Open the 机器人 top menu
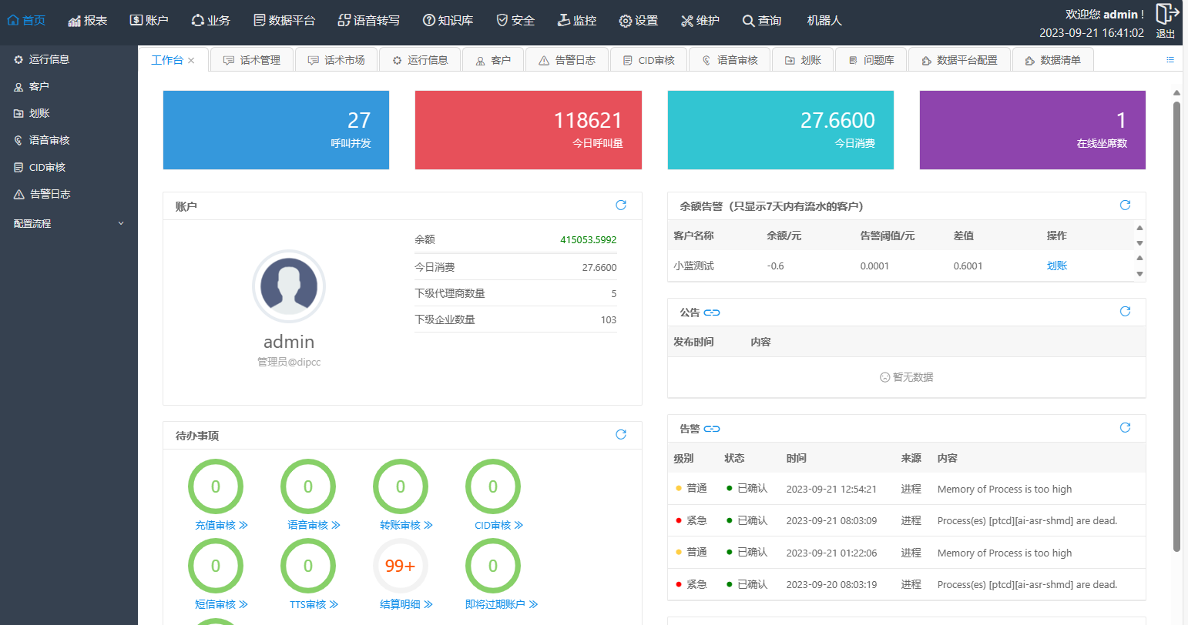 tap(824, 21)
